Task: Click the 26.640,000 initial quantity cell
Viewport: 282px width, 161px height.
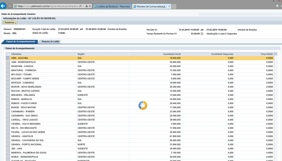Action: [x=155, y=103]
